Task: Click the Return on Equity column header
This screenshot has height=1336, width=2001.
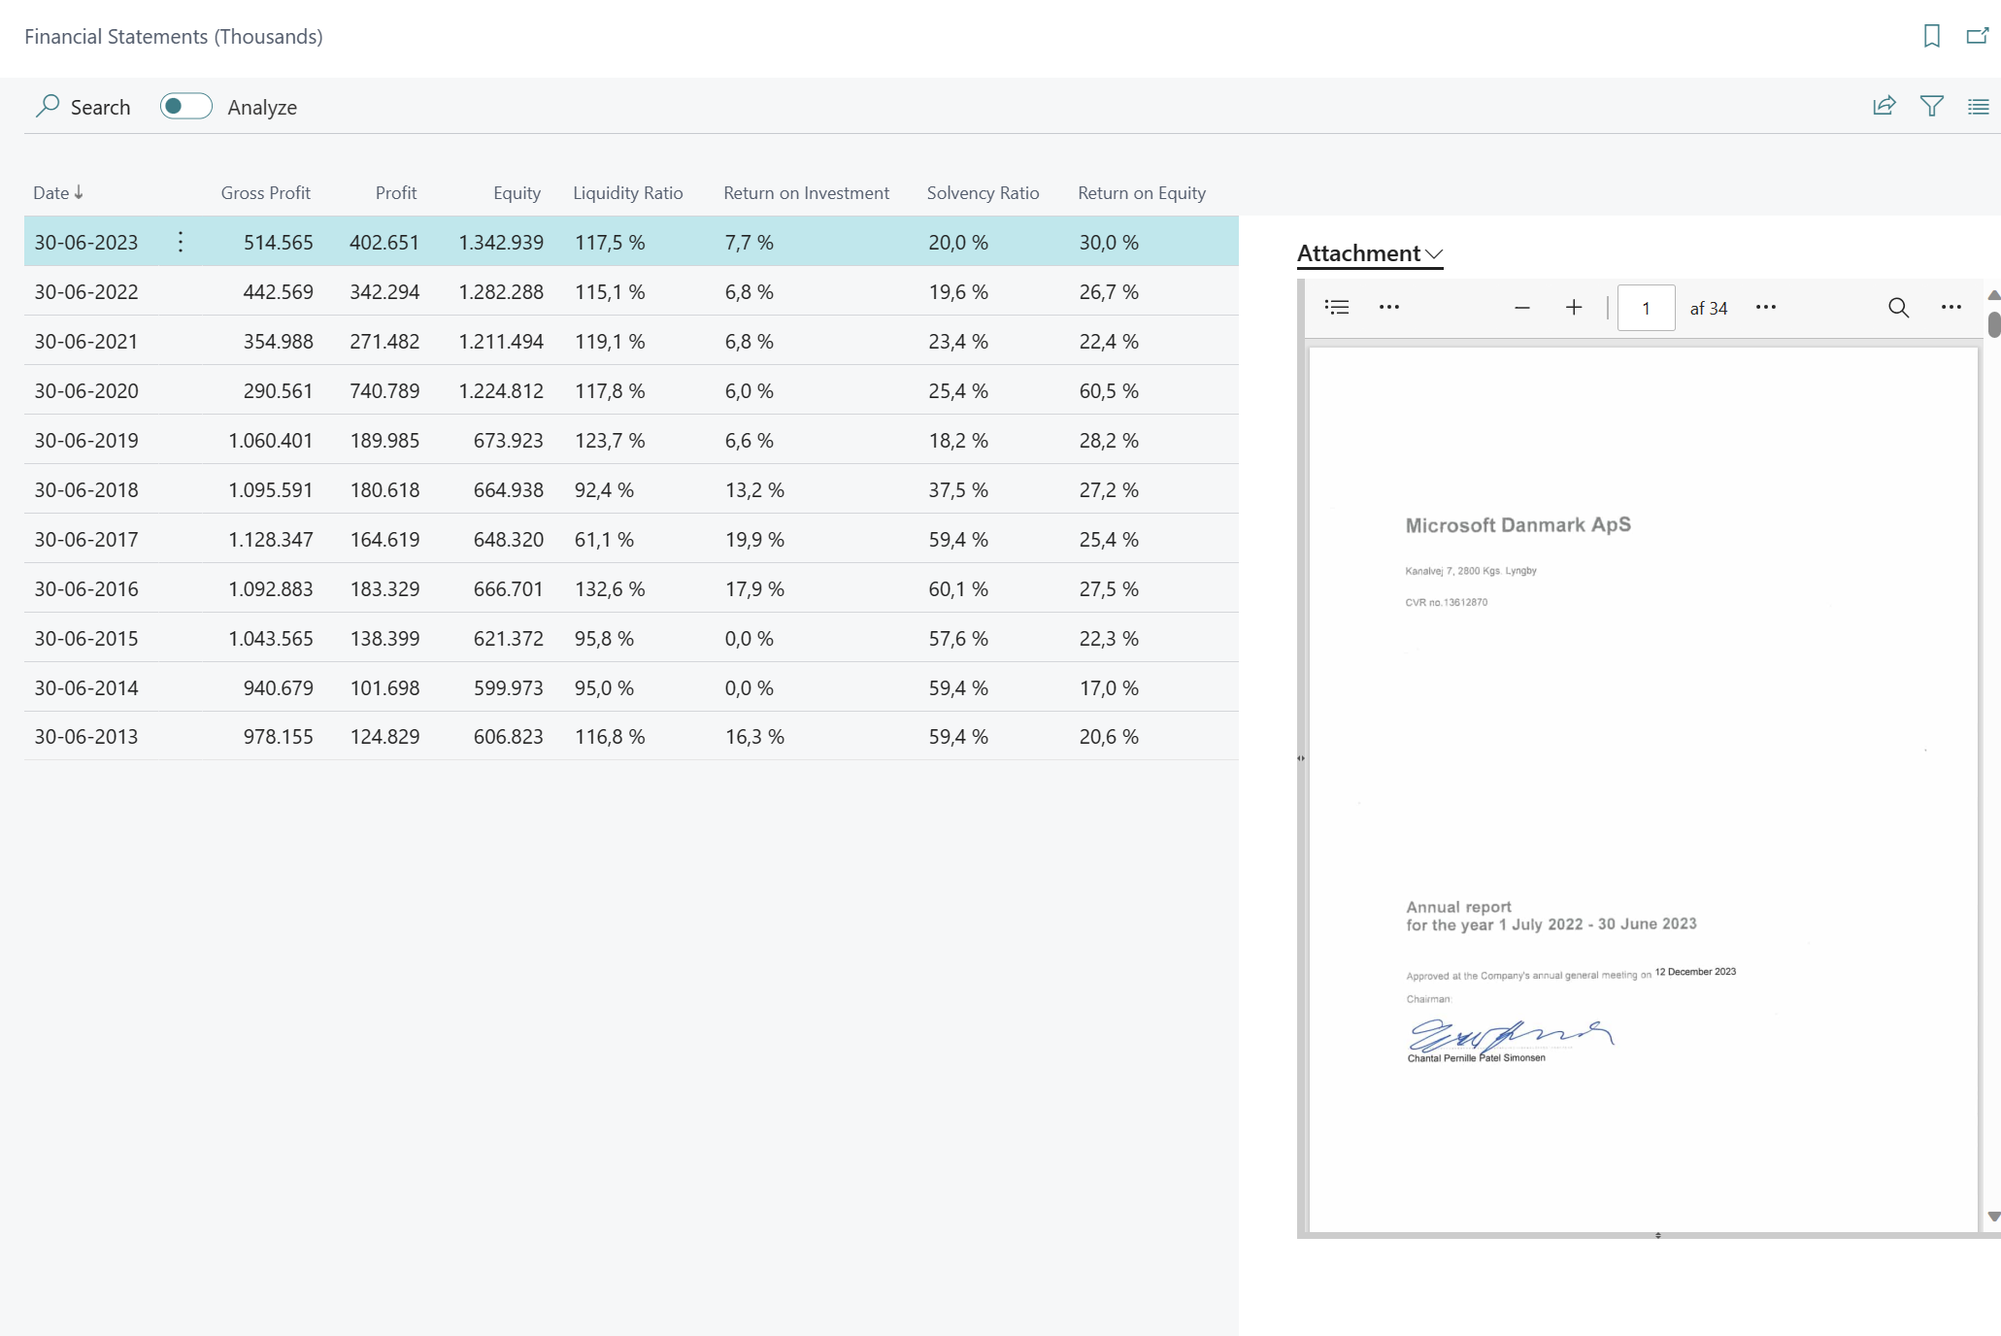Action: (x=1142, y=192)
